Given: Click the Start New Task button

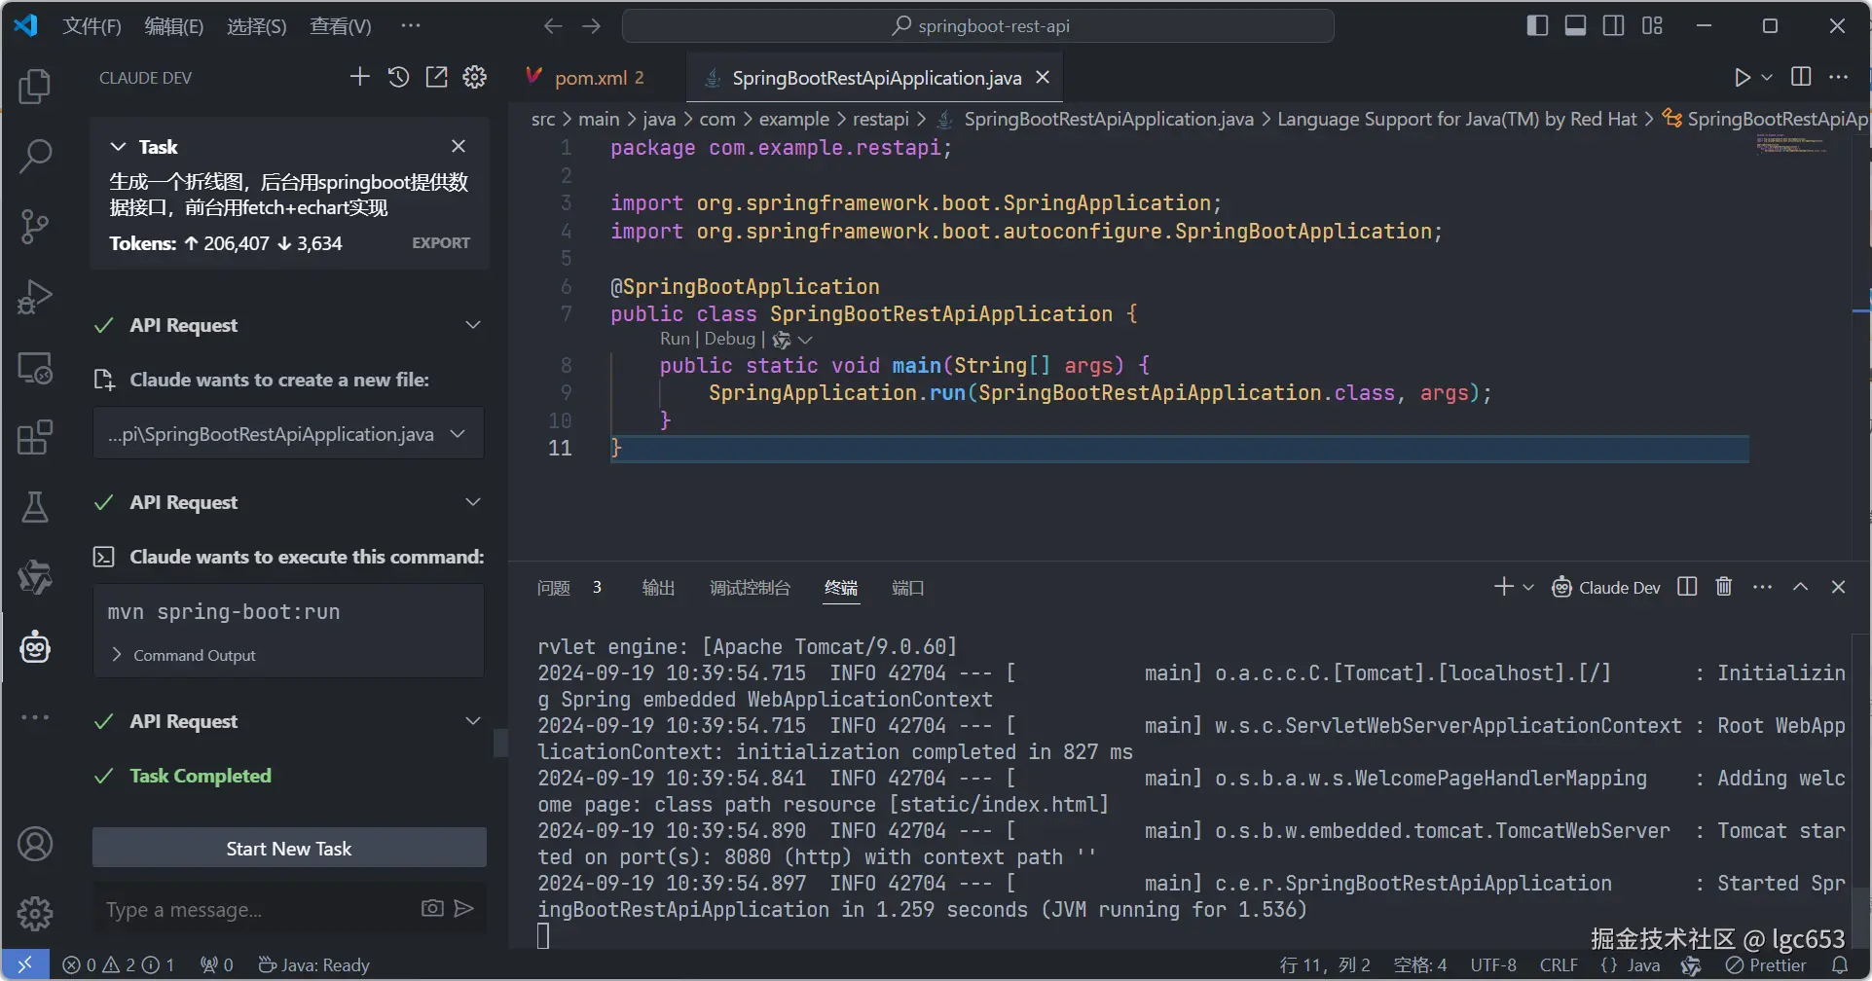Looking at the screenshot, I should 289,848.
